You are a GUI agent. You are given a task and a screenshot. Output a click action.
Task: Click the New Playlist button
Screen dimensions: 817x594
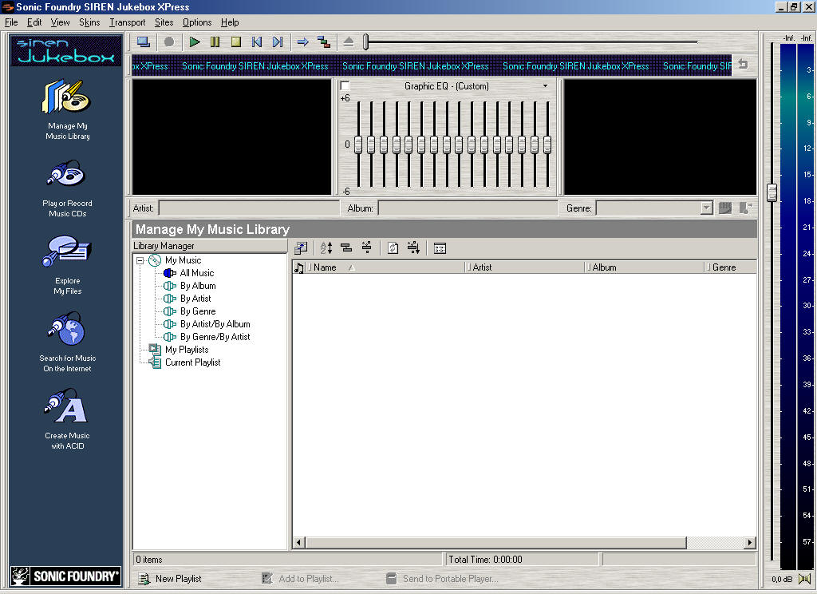click(x=170, y=579)
